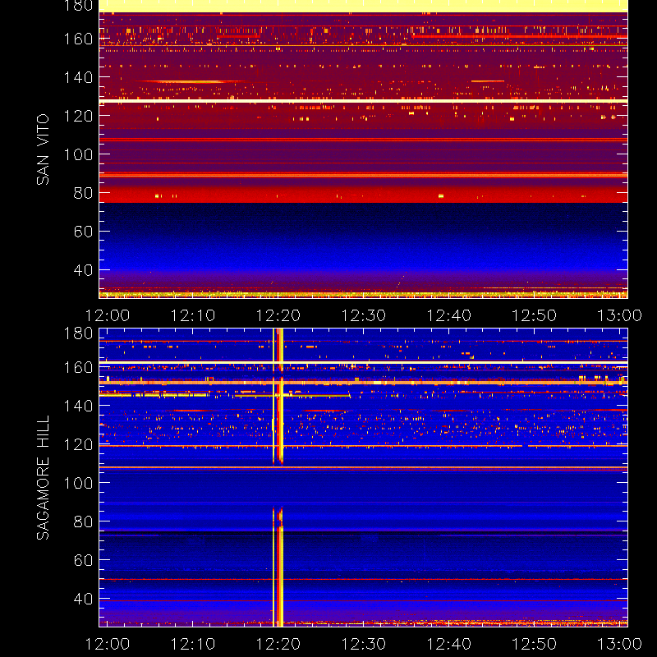Click 12:50 label below Sagamore Hill plot
This screenshot has height=657, width=657.
tap(535, 644)
